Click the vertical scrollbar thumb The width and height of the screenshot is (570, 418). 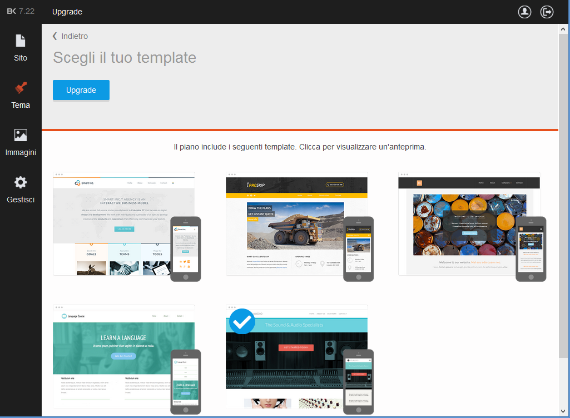pos(563,196)
